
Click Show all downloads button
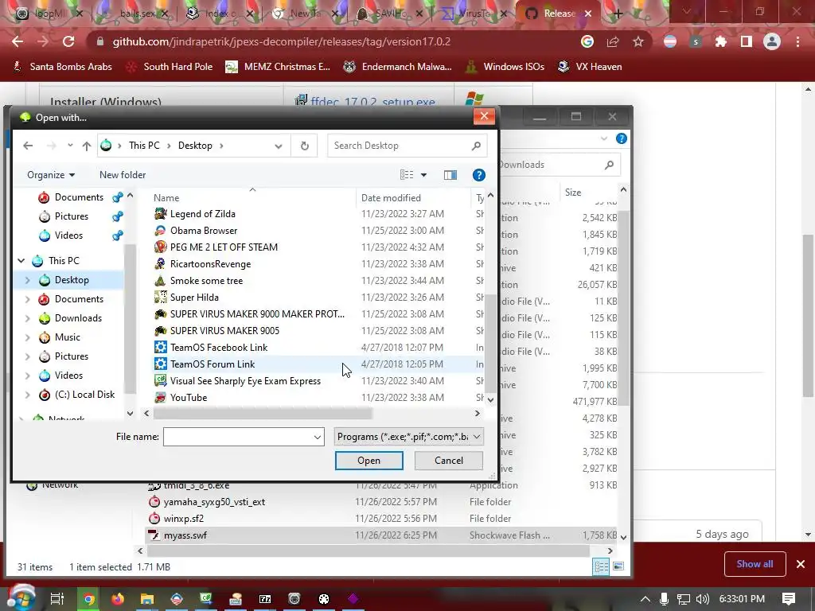tap(755, 564)
